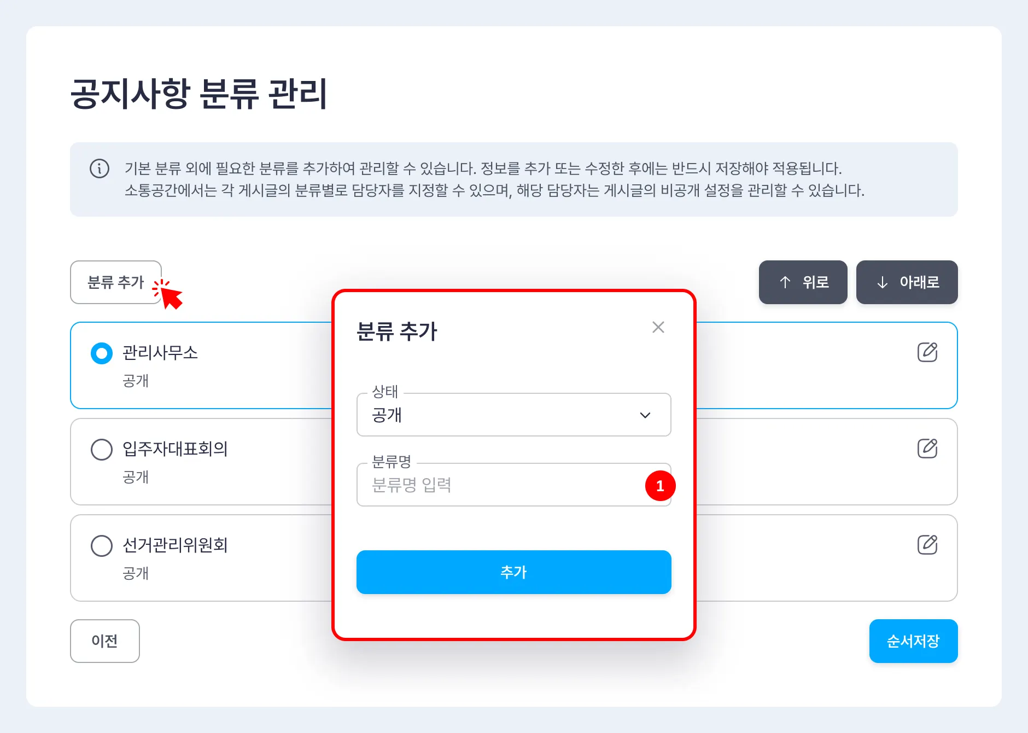Click the info icon in the notice banner

coord(100,168)
